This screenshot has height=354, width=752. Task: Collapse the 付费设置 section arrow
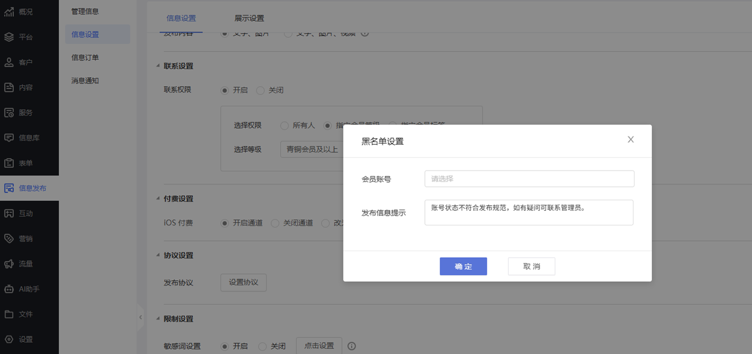[x=158, y=199]
